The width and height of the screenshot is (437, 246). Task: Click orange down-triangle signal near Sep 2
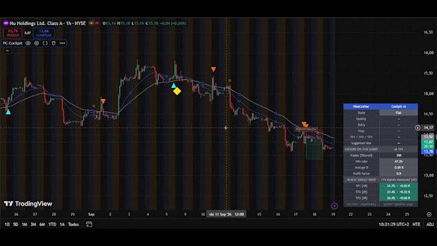pos(103,101)
